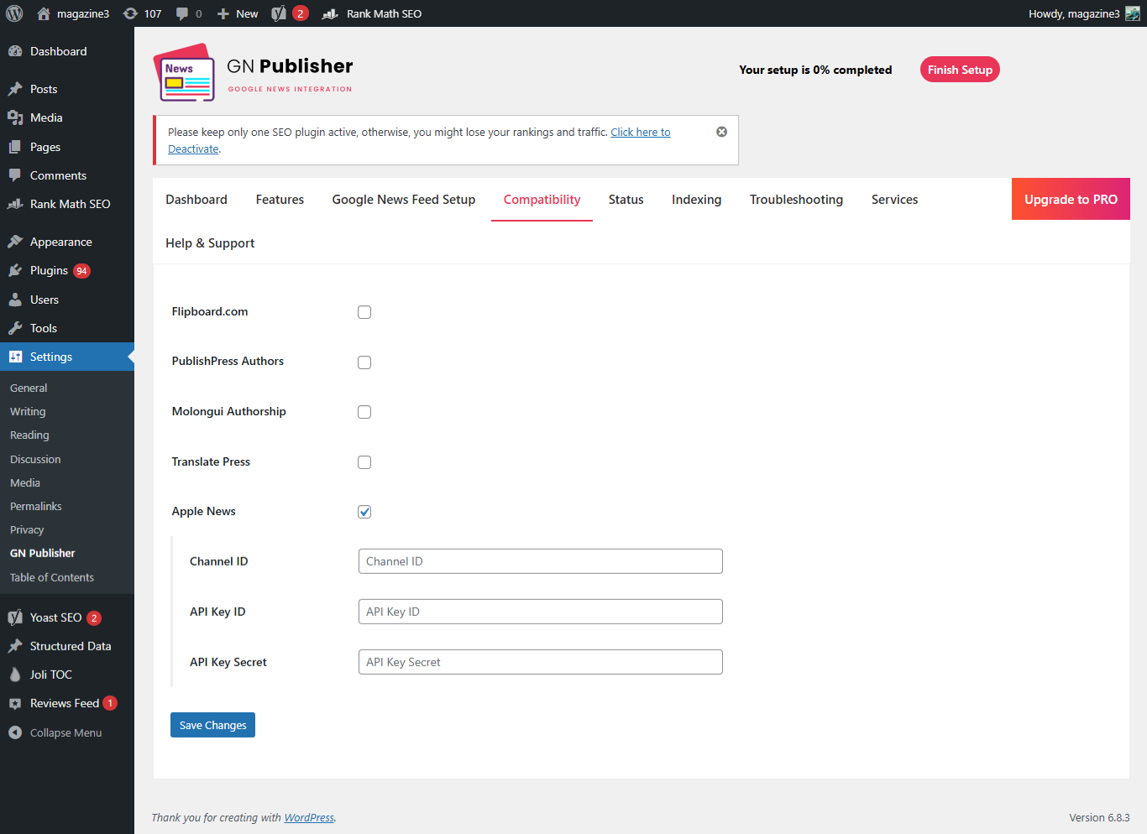Focus the API Key ID input field
The height and width of the screenshot is (834, 1147).
pyautogui.click(x=541, y=612)
